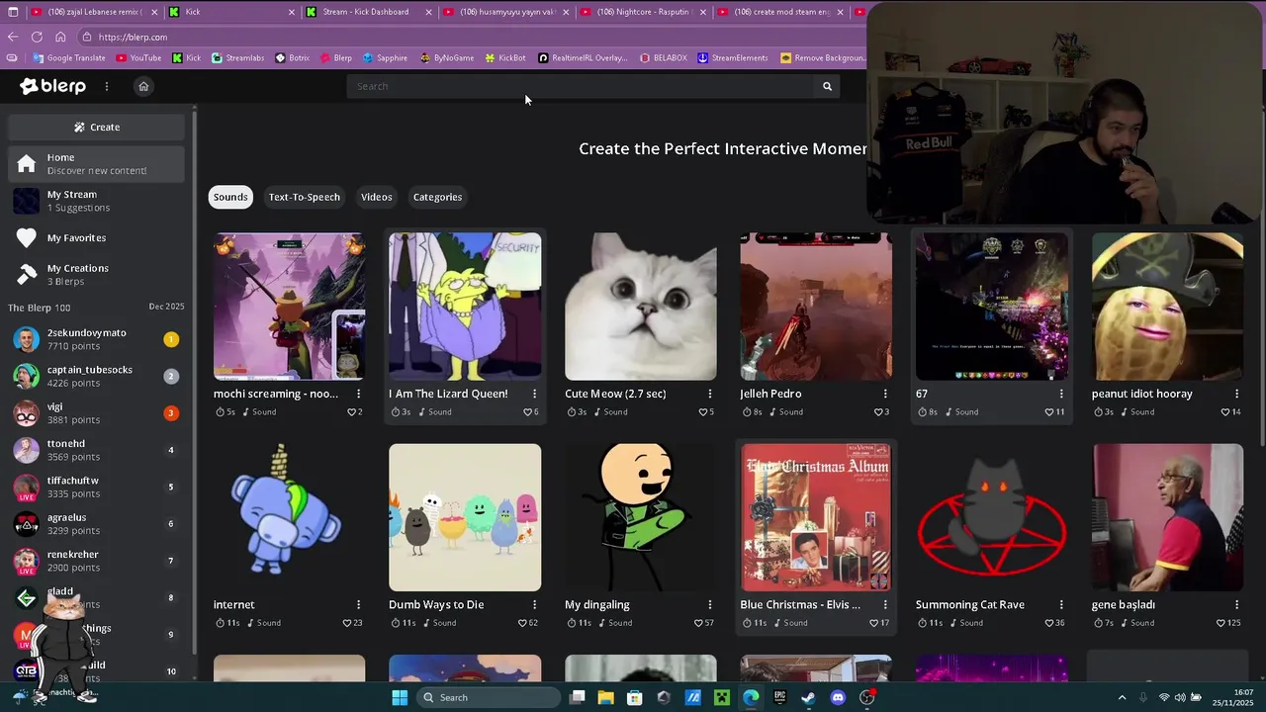Open Discord from the taskbar
Image resolution: width=1266 pixels, height=712 pixels.
point(839,697)
